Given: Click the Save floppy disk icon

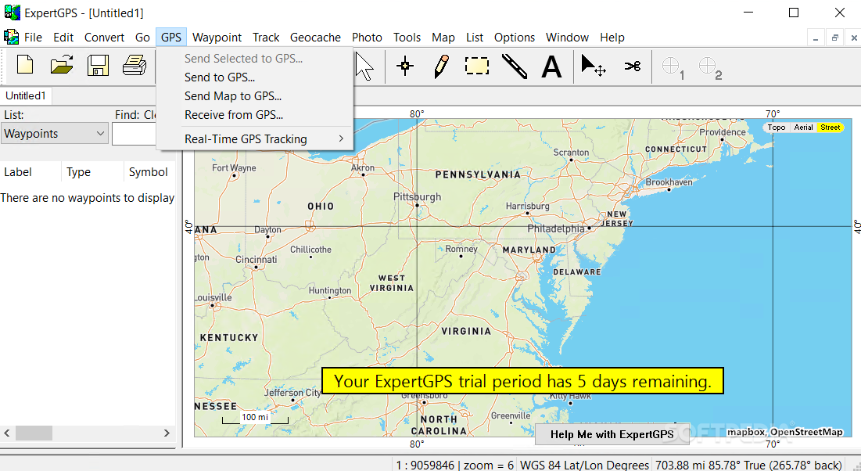Looking at the screenshot, I should point(99,65).
